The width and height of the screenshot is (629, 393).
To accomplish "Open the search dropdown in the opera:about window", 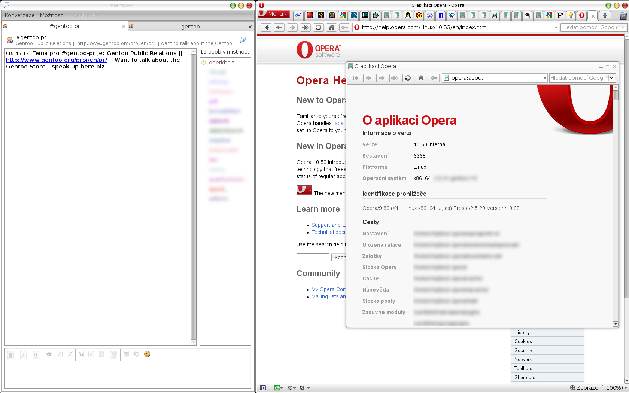I will (611, 78).
